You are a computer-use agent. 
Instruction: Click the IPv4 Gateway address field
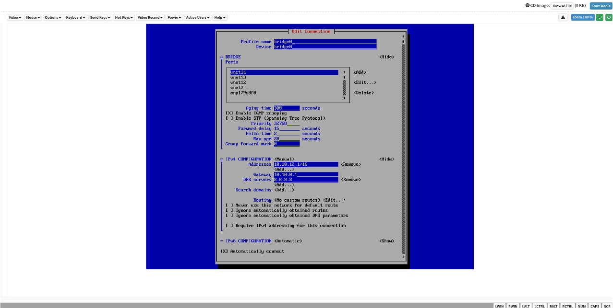point(306,174)
